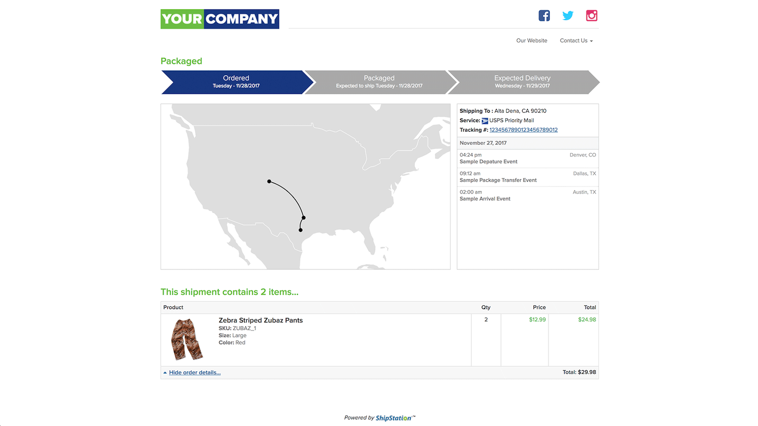Click the Sample Departure Event row
This screenshot has width=758, height=426.
tap(527, 159)
